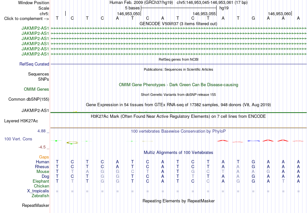
Task: Click the RefSeq Curated track label
Action: click(x=34, y=64)
